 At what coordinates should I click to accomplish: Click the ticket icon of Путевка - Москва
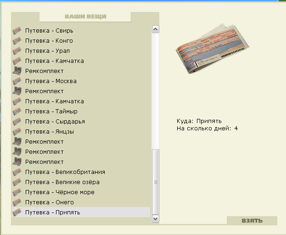(17, 81)
